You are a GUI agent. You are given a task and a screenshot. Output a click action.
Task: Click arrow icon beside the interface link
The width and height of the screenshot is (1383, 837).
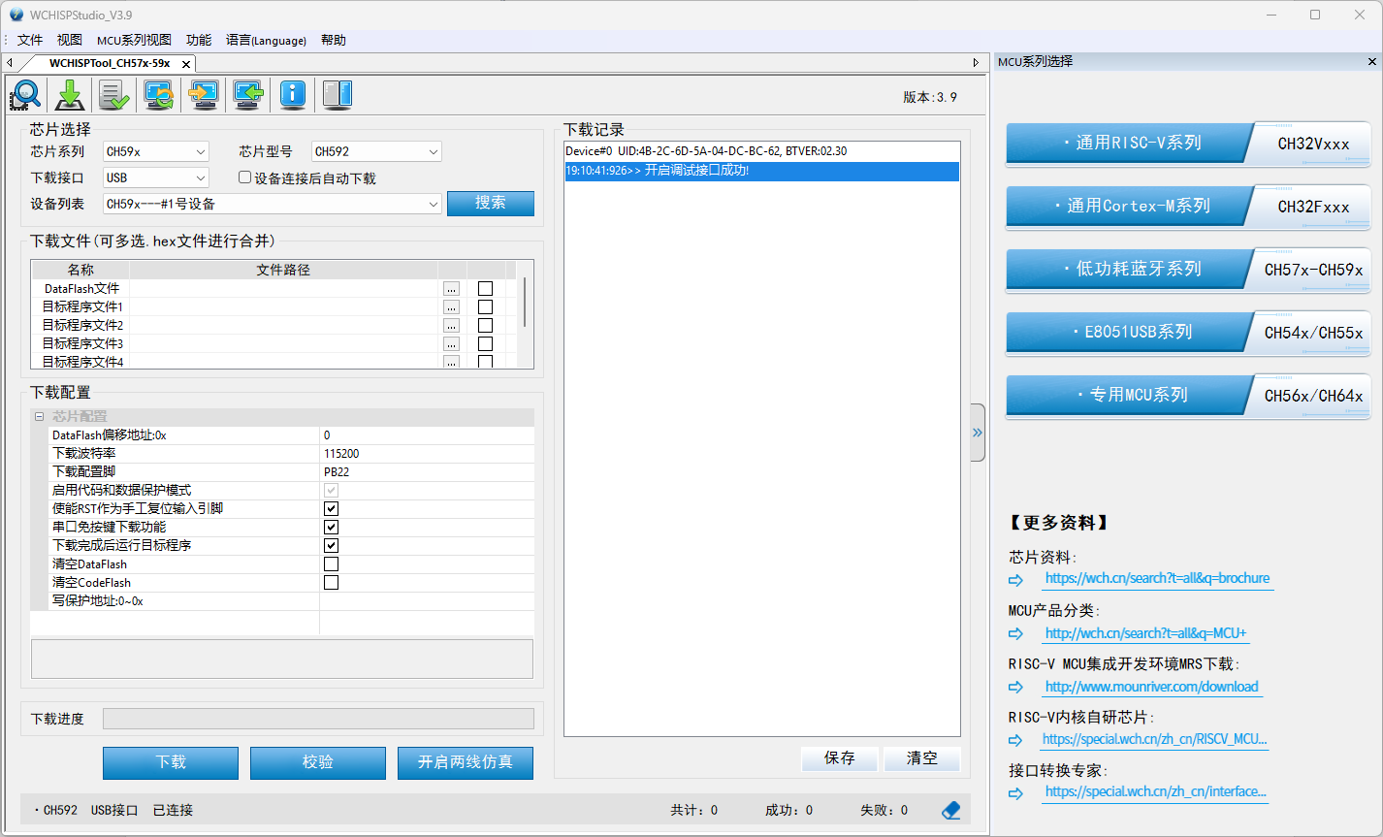[x=1015, y=793]
